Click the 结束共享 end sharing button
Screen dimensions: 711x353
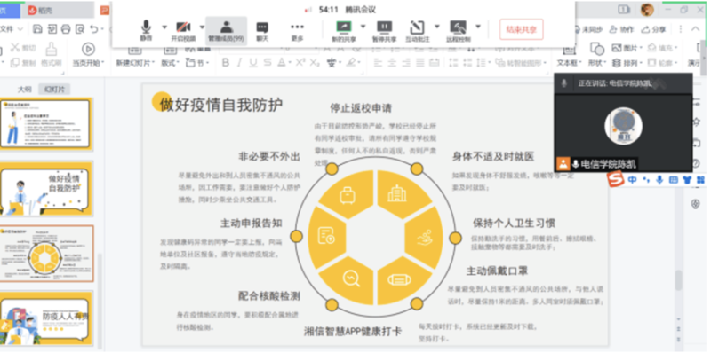tap(521, 29)
